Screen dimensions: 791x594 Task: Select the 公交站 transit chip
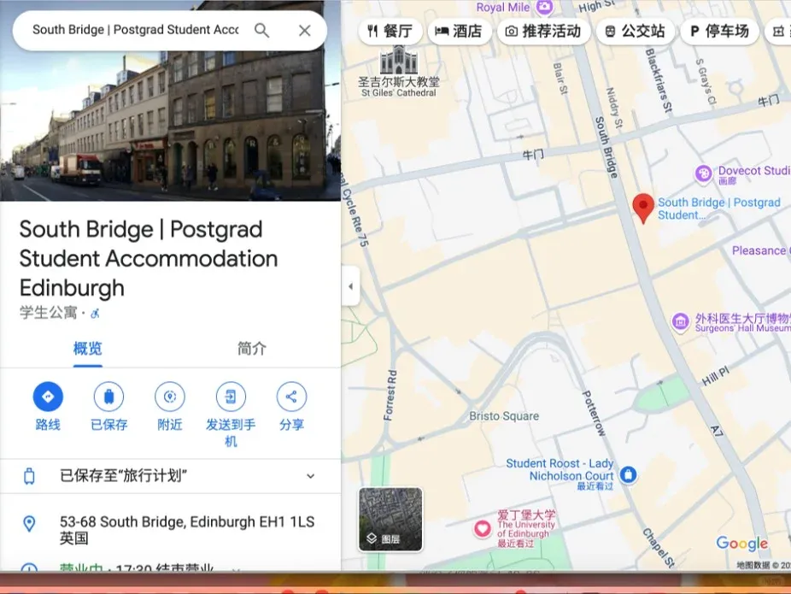[635, 32]
